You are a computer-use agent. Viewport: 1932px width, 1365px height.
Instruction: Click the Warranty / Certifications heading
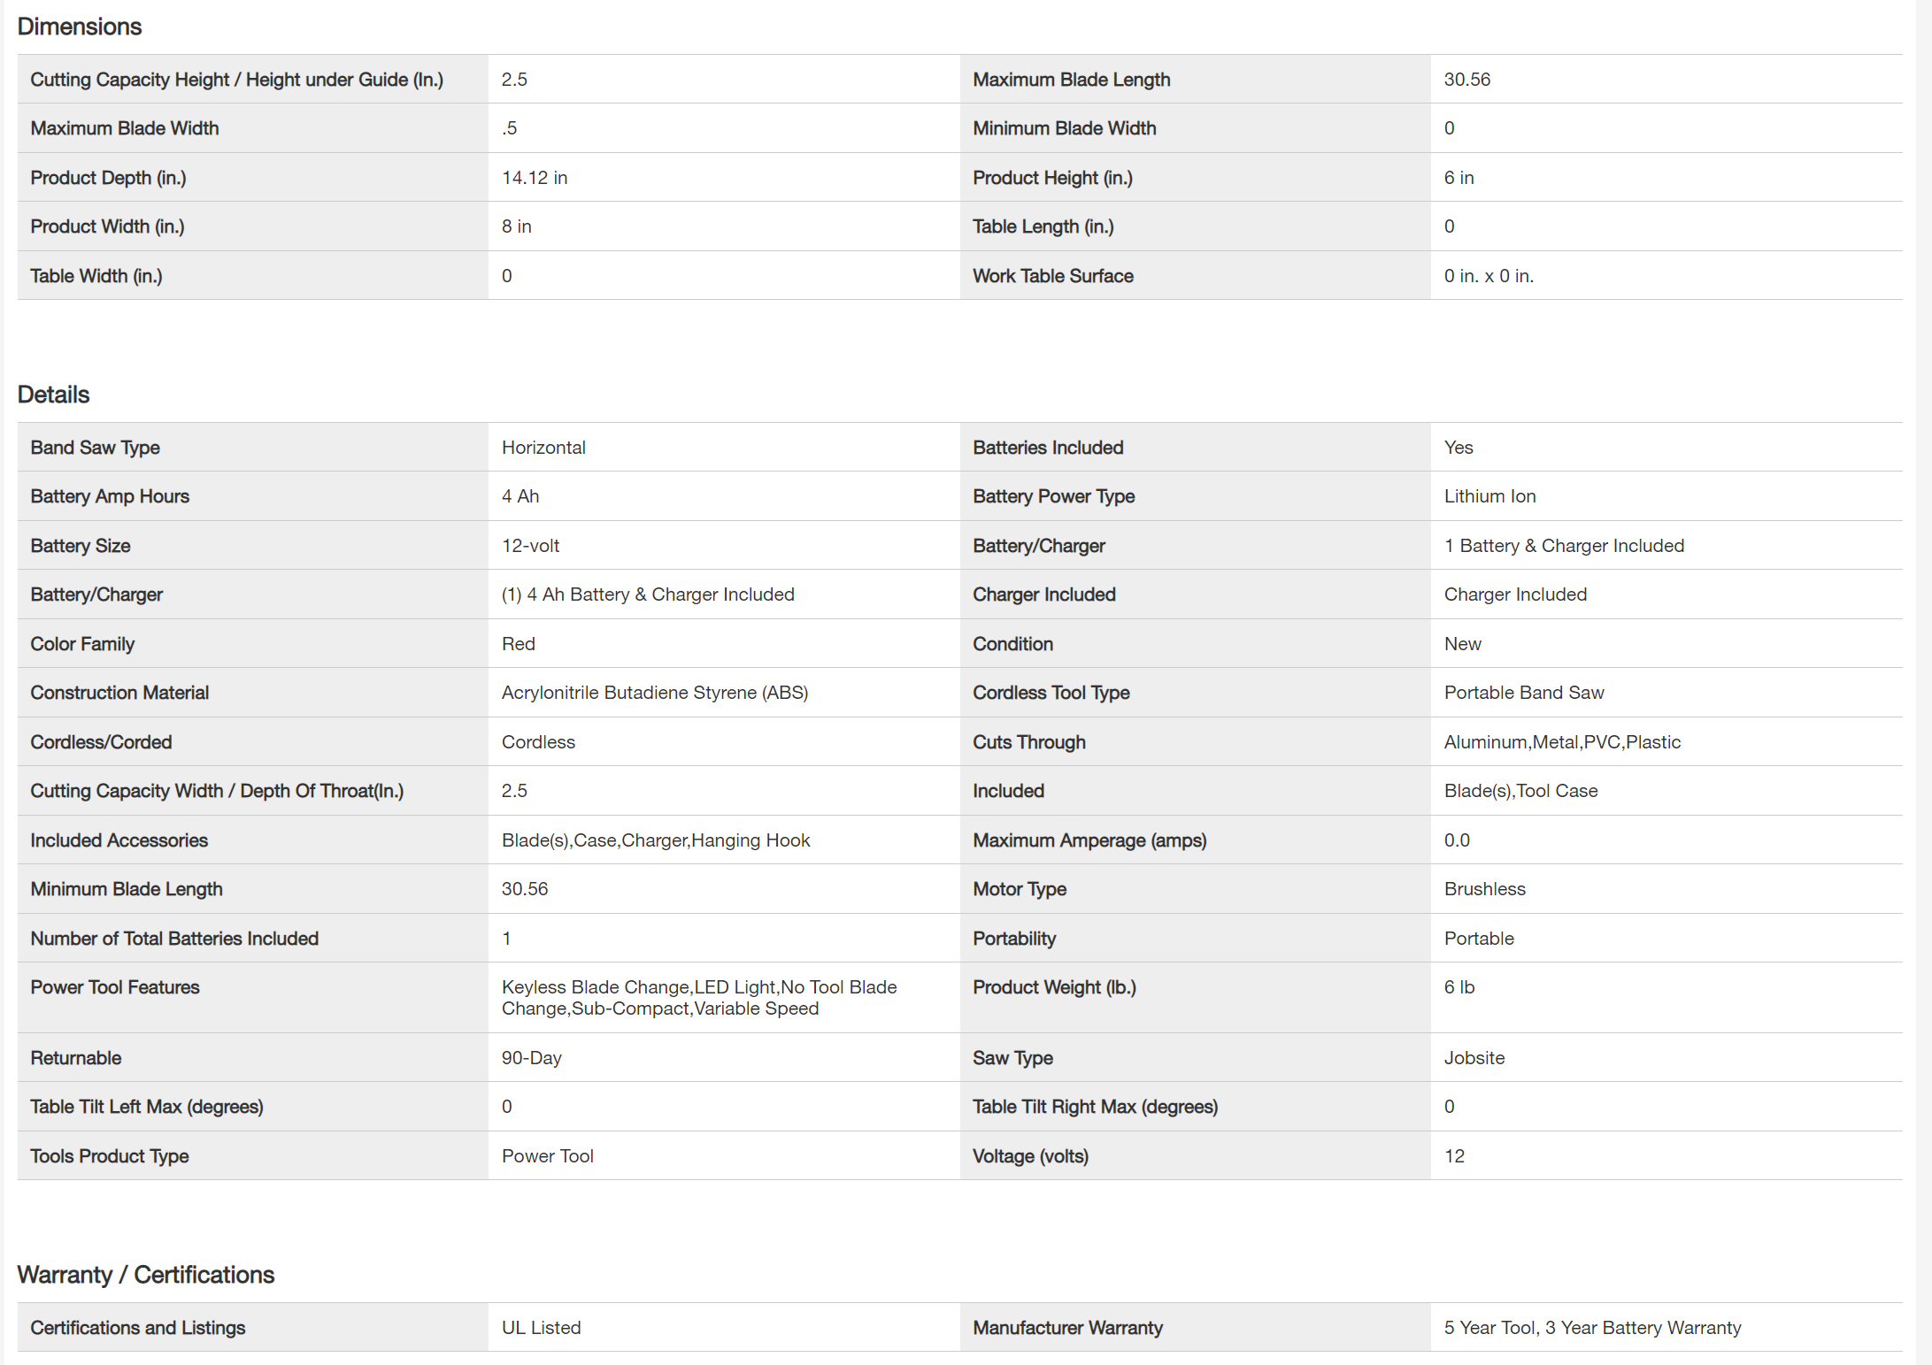146,1275
